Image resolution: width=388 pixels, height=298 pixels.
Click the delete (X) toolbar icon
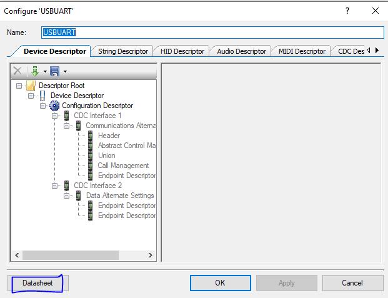pyautogui.click(x=17, y=71)
